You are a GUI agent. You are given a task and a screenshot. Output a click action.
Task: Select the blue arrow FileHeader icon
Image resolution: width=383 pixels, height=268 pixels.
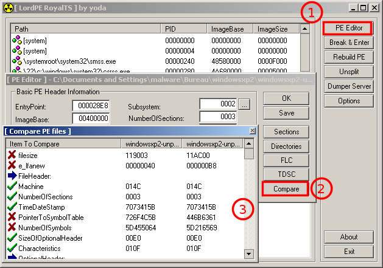(x=12, y=176)
